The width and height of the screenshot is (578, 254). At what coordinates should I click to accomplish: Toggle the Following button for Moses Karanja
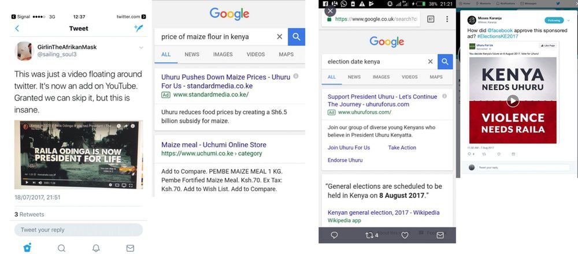[554, 20]
